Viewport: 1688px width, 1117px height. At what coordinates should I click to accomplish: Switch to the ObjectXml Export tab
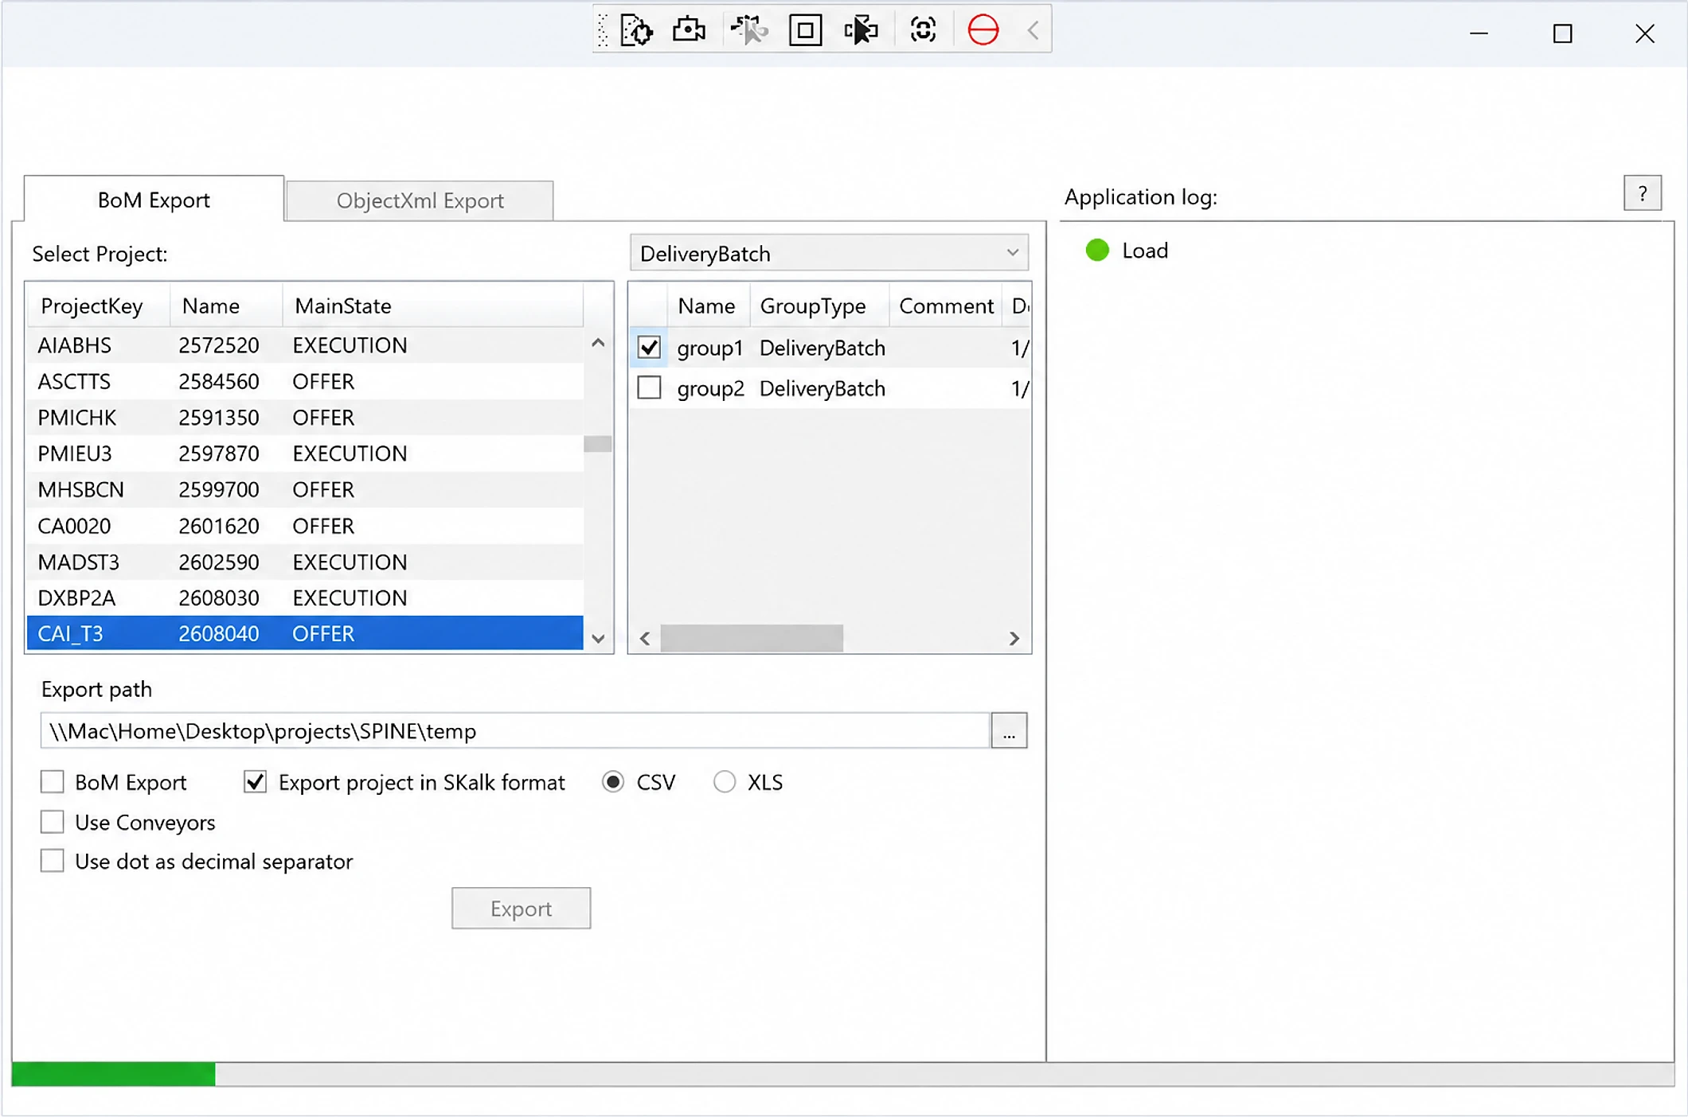point(420,200)
